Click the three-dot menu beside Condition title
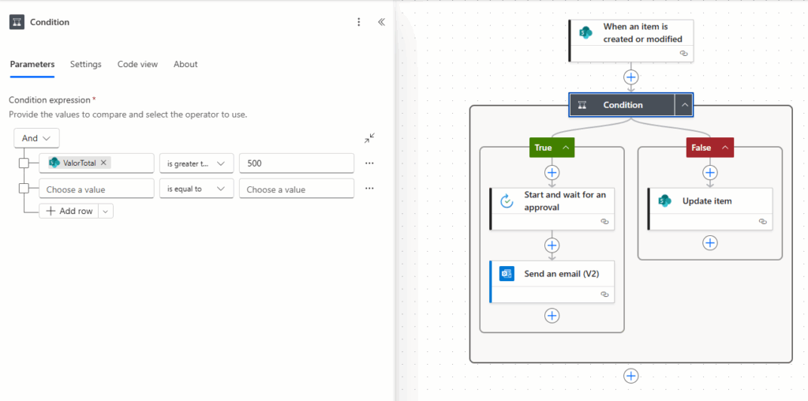Image resolution: width=808 pixels, height=401 pixels. pos(359,22)
